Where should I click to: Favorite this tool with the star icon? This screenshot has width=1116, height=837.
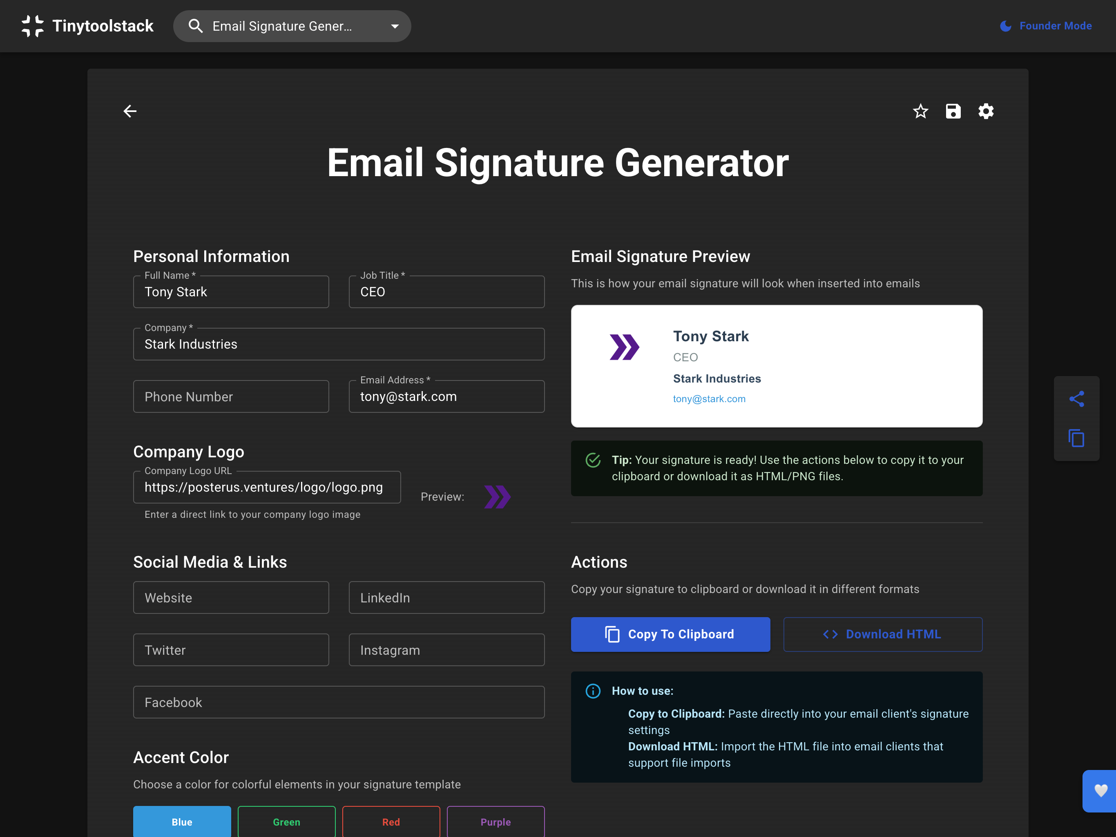[920, 111]
